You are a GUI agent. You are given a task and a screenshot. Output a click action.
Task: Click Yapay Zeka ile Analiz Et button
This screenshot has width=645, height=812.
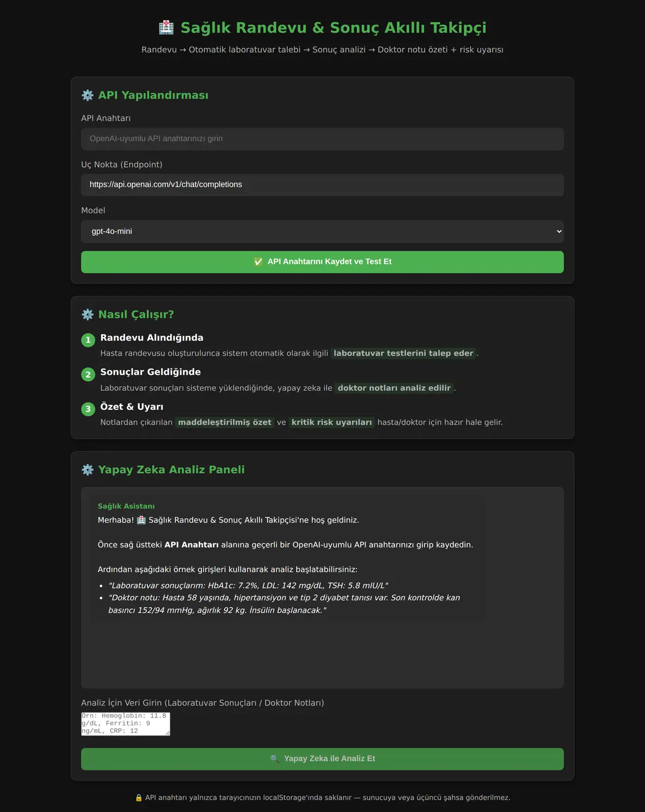click(322, 759)
